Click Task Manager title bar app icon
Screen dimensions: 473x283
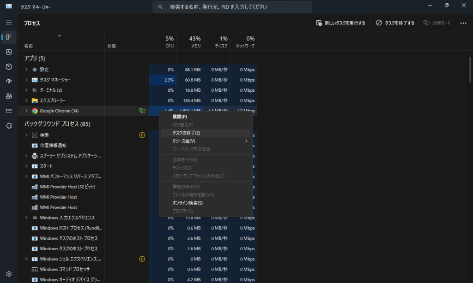9,6
